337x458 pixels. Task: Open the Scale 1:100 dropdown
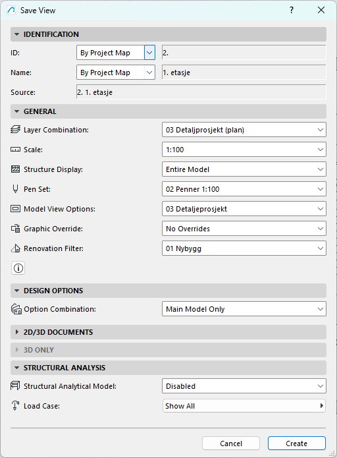244,150
